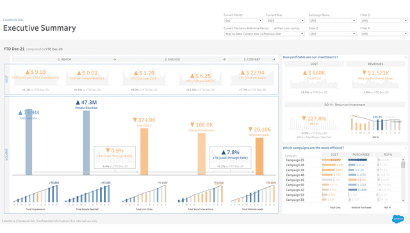Screen dimensions: 410x233
Task: Click the campaign list scrollbar down arrow
Action: tap(403, 200)
